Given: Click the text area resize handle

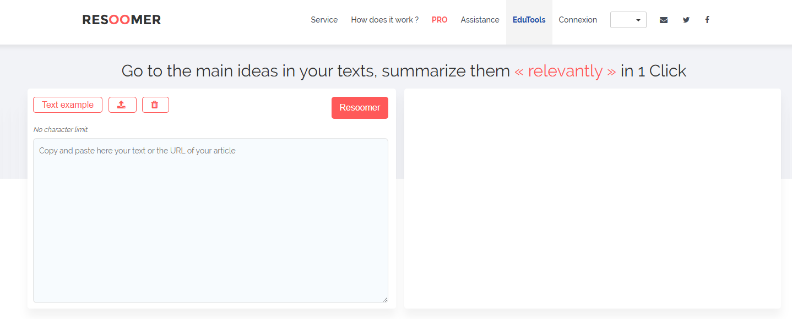Looking at the screenshot, I should pos(385,300).
